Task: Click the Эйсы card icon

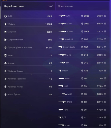Action: pyautogui.click(x=5, y=55)
